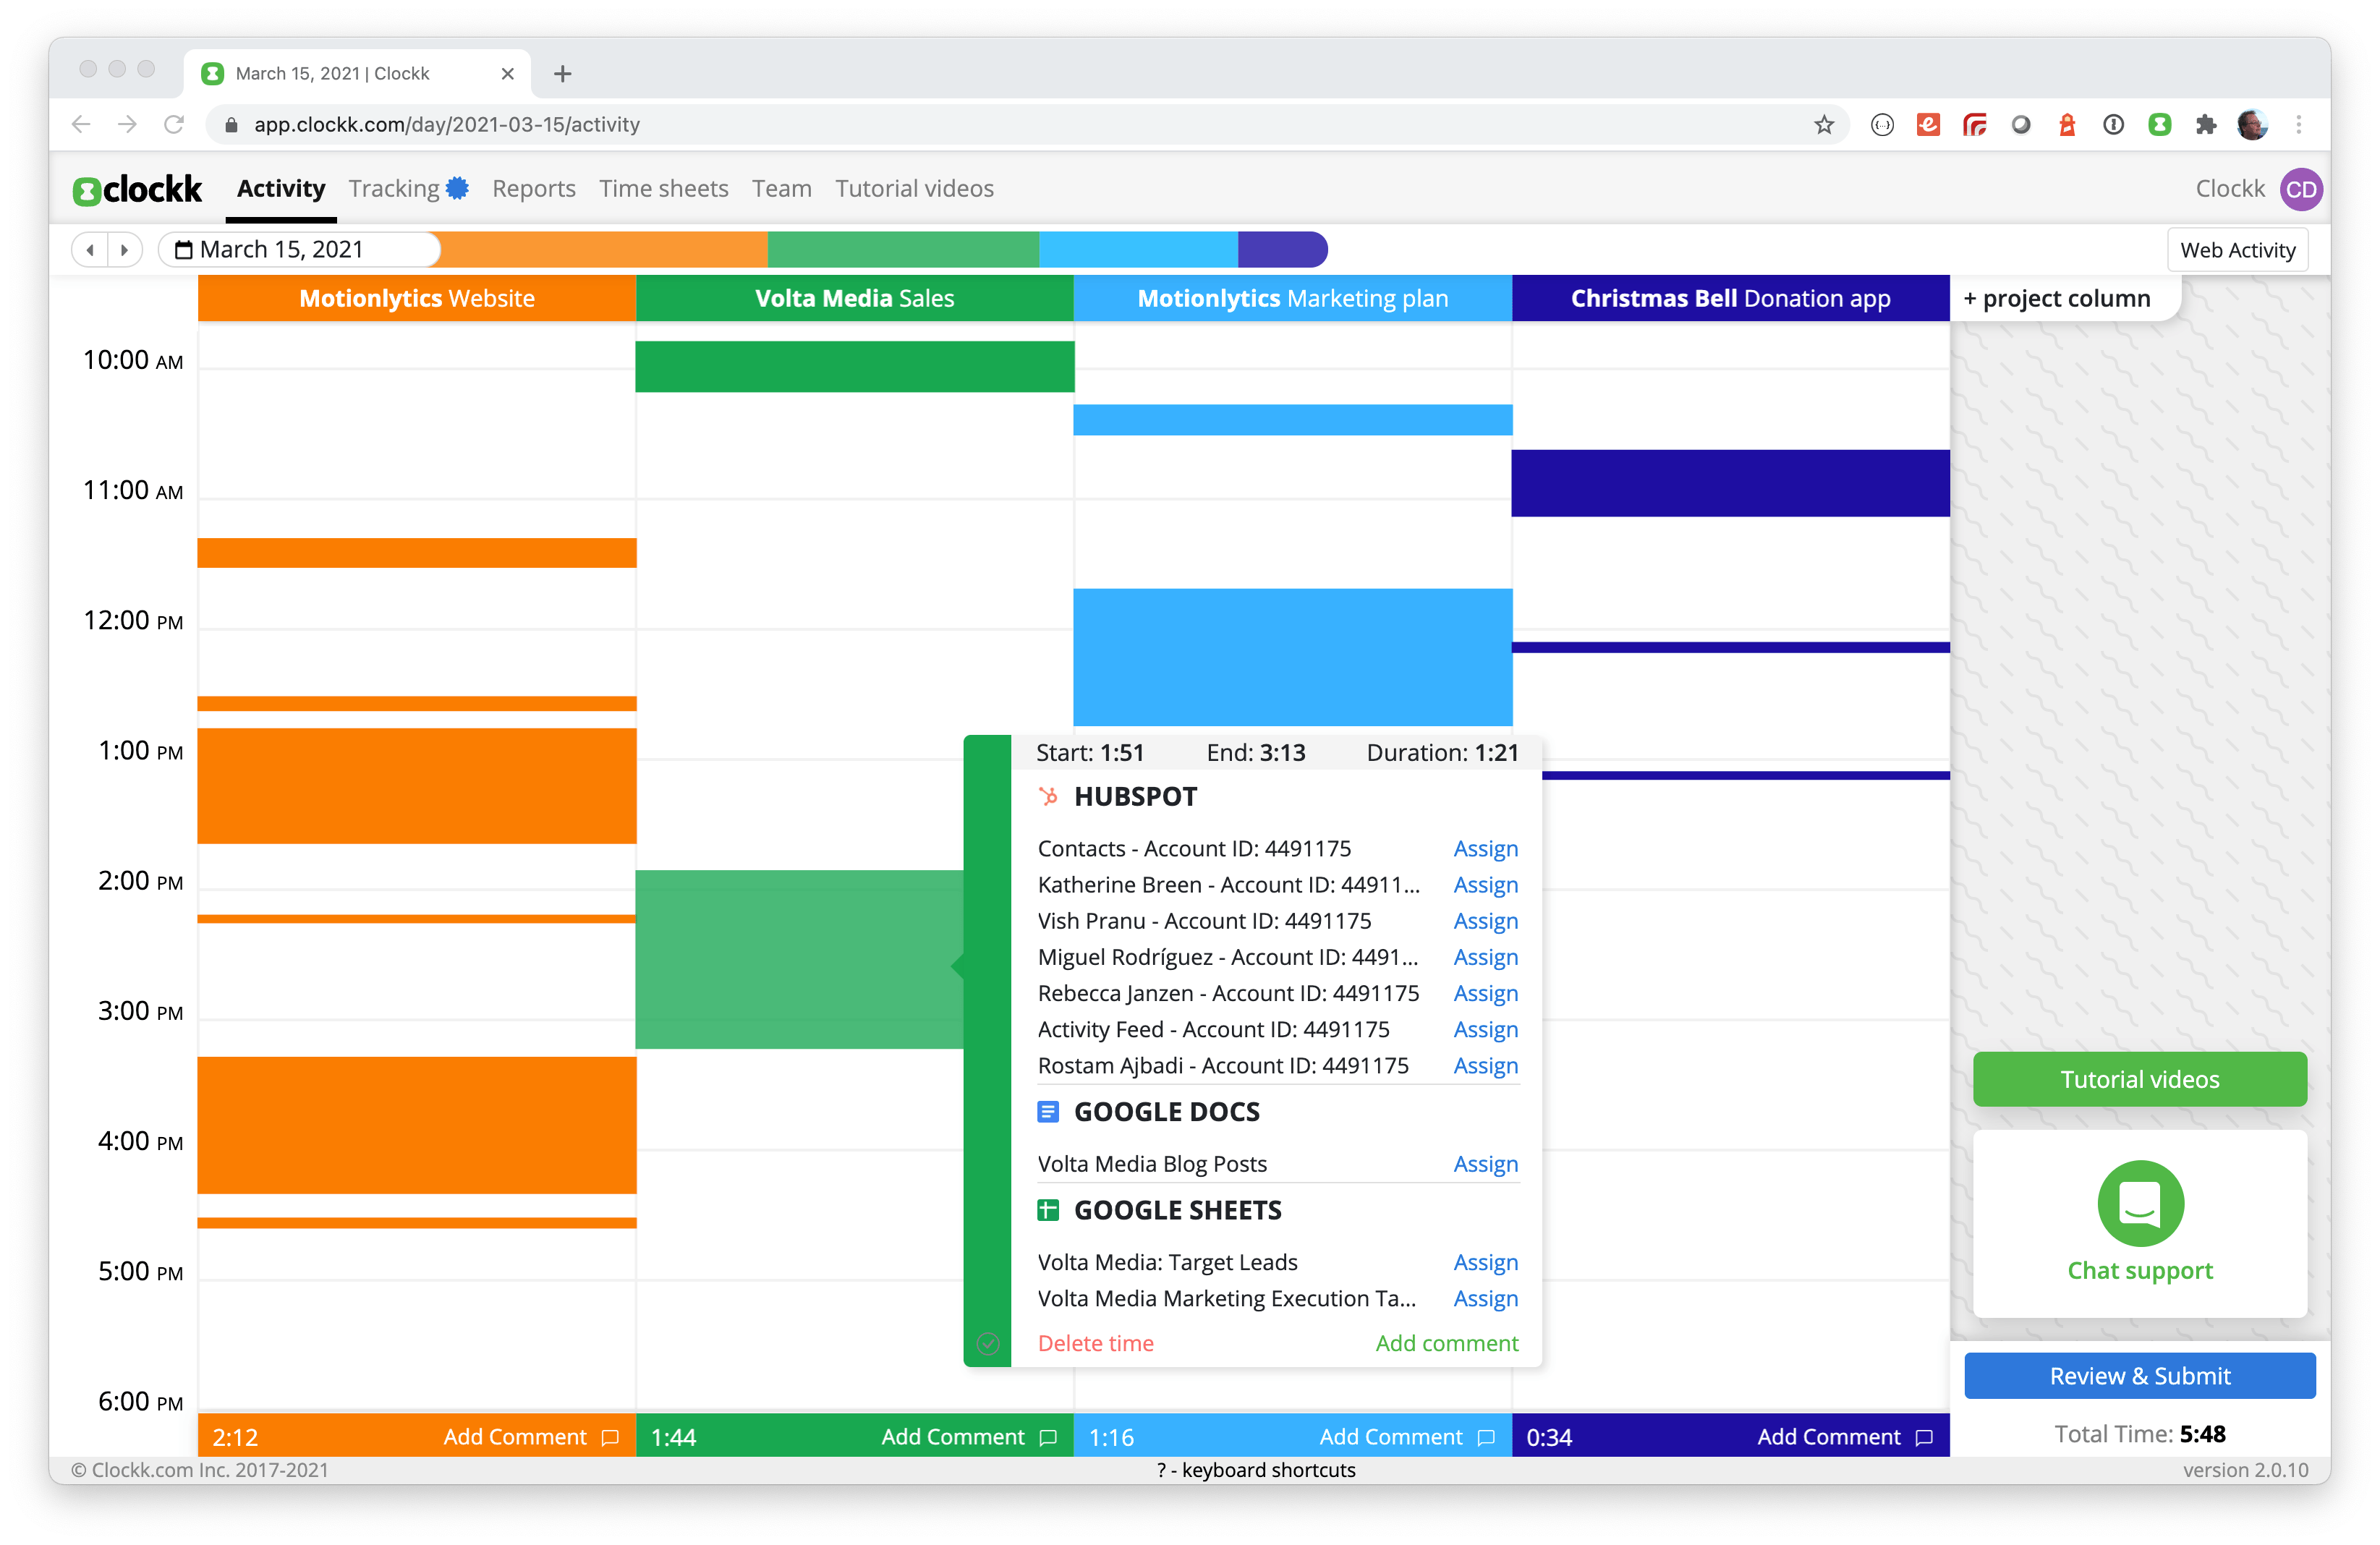
Task: Click the Volta Media Sales column header
Action: tap(855, 298)
